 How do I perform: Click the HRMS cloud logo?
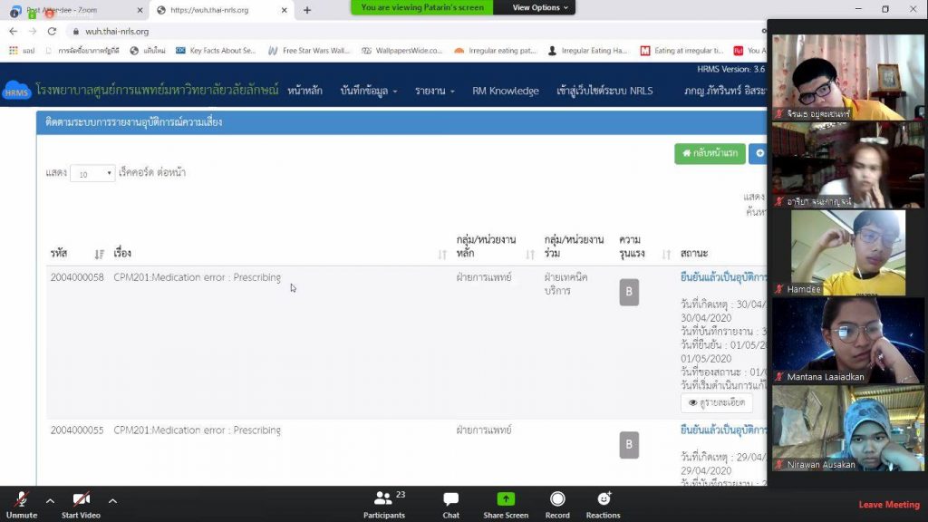(16, 92)
